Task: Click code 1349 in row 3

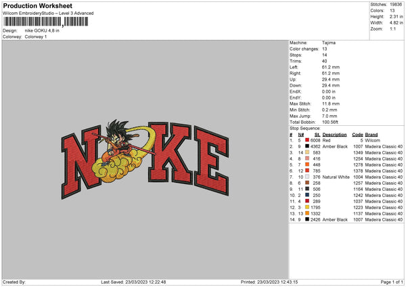Action: coord(358,152)
